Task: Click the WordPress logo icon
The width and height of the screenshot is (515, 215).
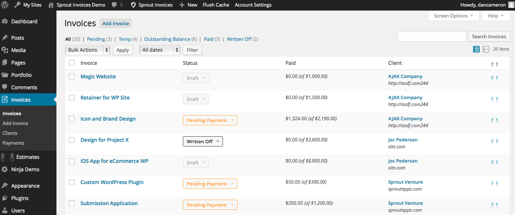Action: pos(5,5)
